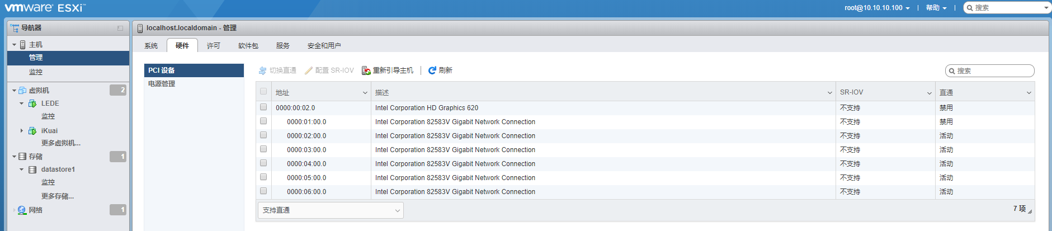Click the LEDE virtual machine icon
The width and height of the screenshot is (1052, 231).
(x=32, y=103)
